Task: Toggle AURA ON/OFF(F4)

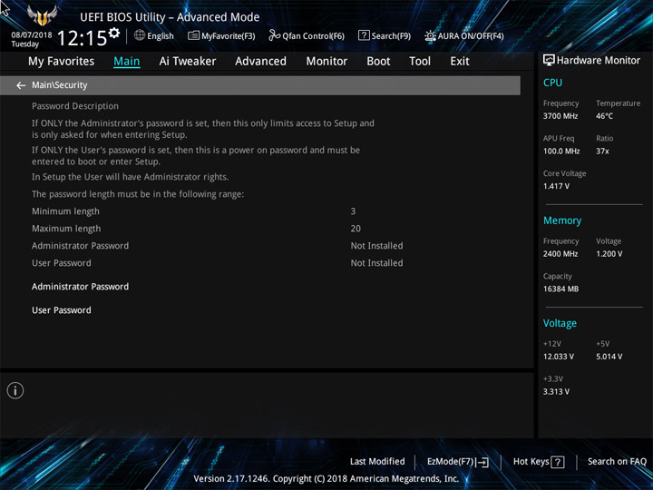Action: tap(464, 35)
